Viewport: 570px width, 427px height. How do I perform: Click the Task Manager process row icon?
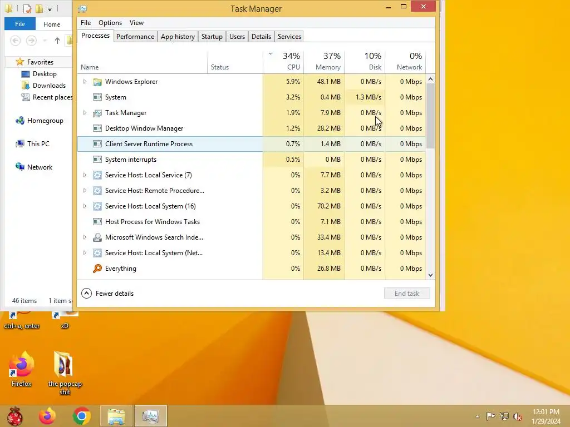click(97, 113)
